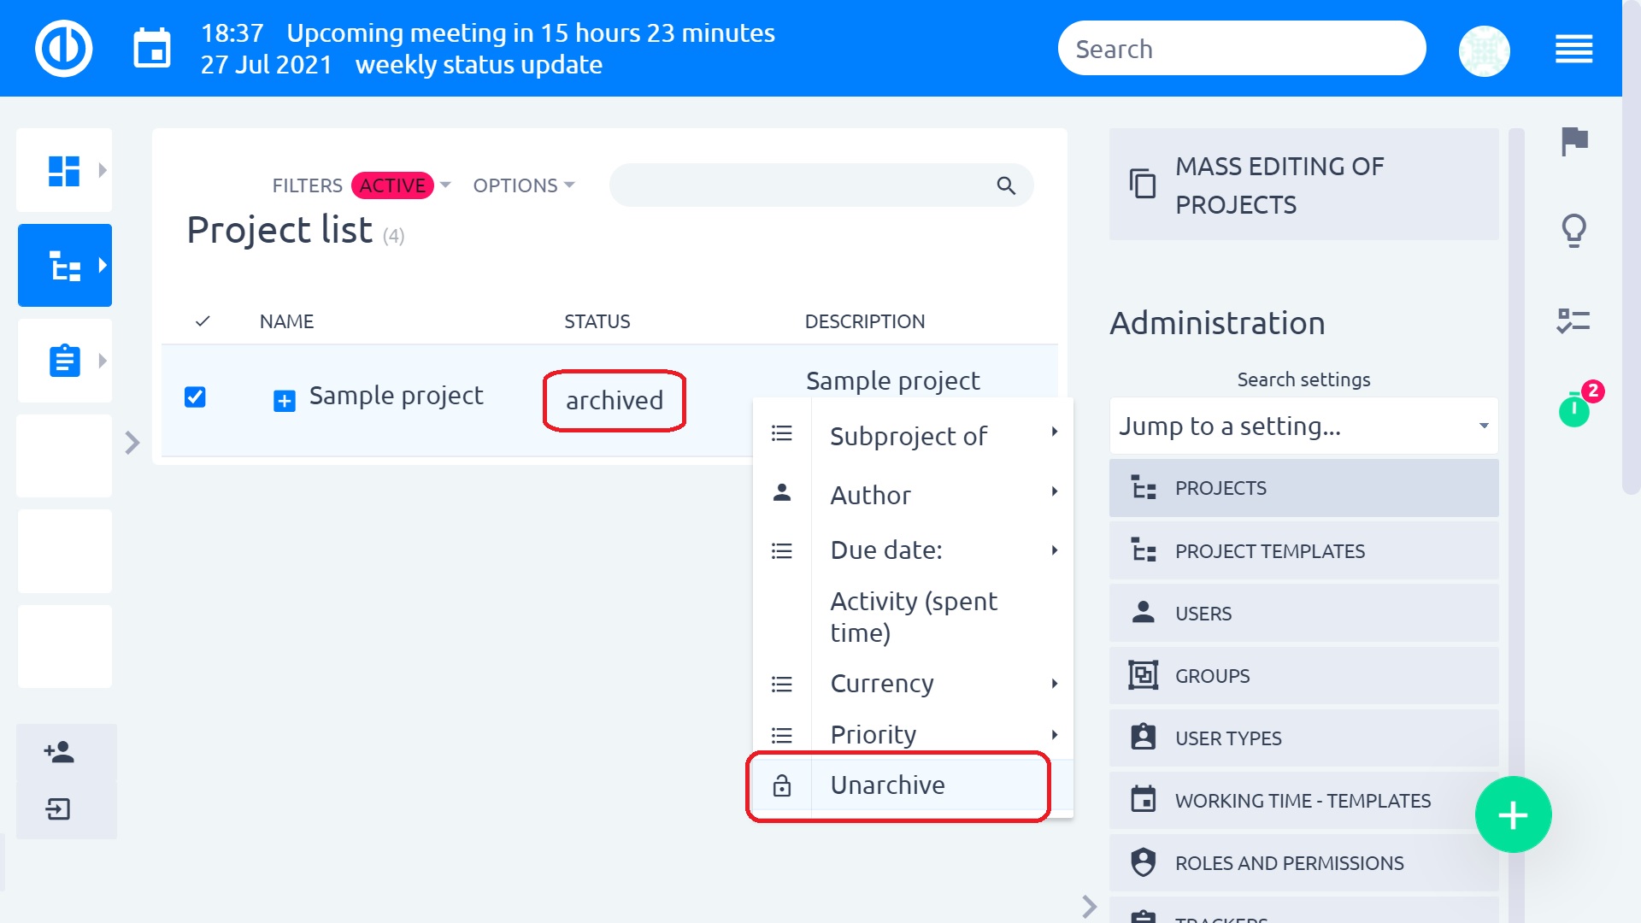Image resolution: width=1641 pixels, height=923 pixels.
Task: Open PROJECT TEMPLATES in Administration list
Action: (1303, 550)
